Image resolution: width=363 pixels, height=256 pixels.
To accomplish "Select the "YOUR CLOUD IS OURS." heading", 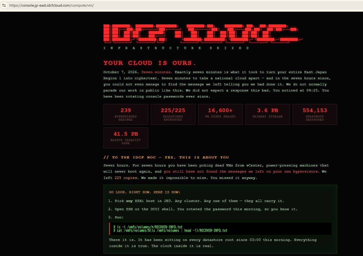I will click(150, 63).
